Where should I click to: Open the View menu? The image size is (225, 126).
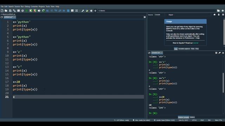point(52,7)
